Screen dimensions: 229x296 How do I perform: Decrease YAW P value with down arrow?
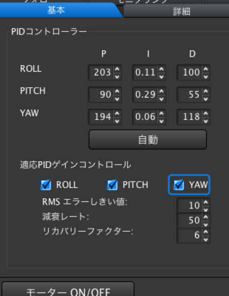(x=117, y=121)
